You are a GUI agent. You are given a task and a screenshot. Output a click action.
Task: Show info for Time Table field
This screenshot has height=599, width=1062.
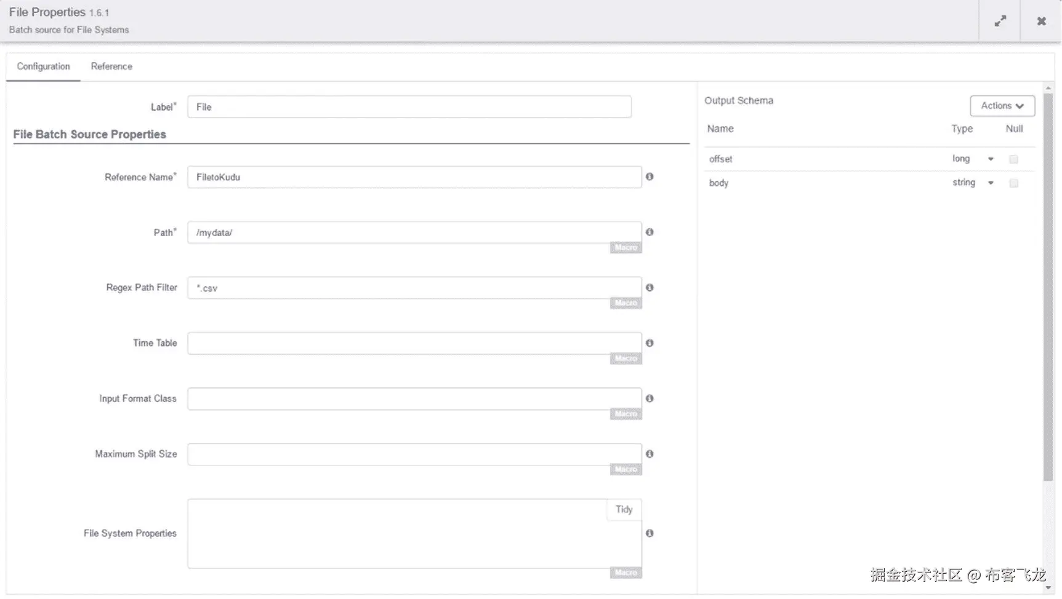tap(650, 343)
